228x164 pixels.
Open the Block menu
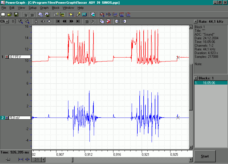(56, 8)
